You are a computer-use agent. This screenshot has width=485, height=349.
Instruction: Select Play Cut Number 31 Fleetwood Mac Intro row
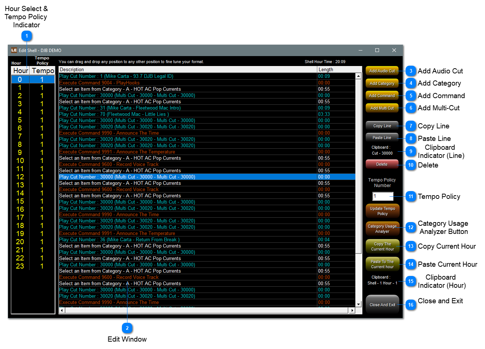[207, 108]
